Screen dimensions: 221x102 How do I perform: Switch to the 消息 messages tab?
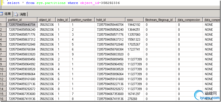coord(20,14)
